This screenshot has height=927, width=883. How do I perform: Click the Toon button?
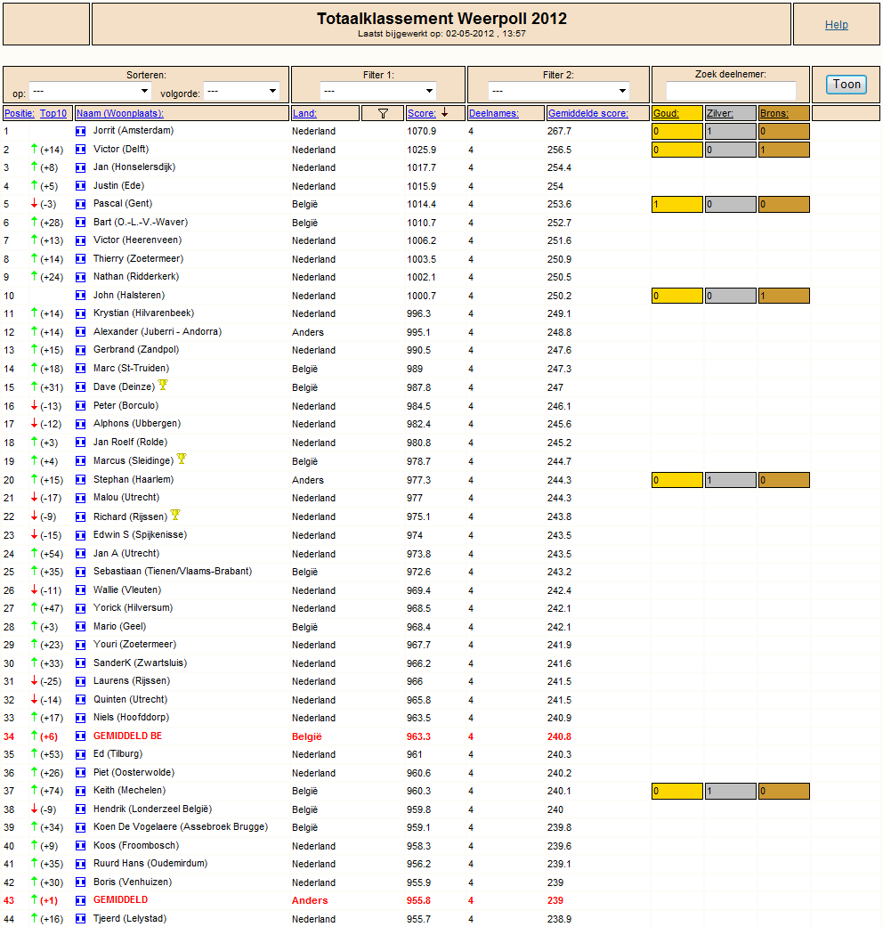coord(847,85)
